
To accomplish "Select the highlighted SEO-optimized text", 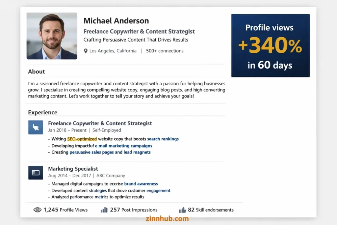I will (x=82, y=139).
